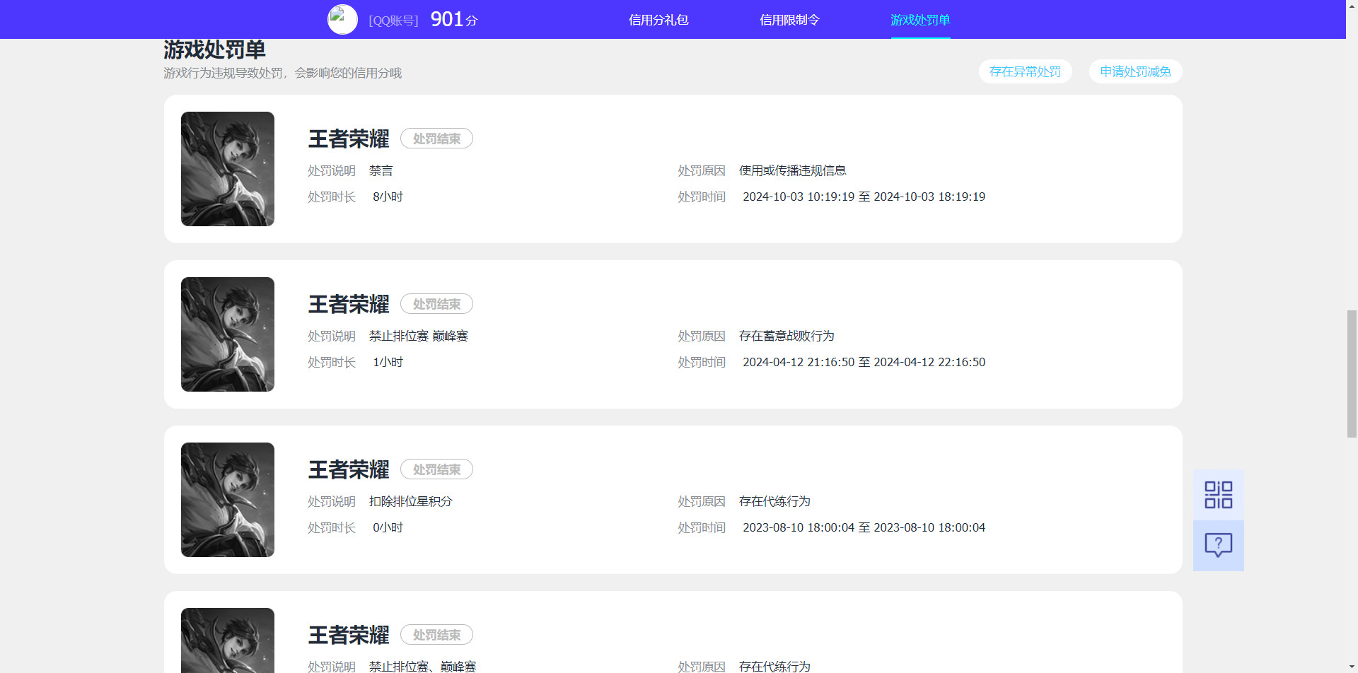Click the 申请处罚减免 button
Image resolution: width=1358 pixels, height=673 pixels.
click(1135, 71)
